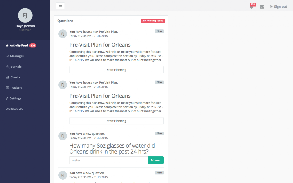The height and width of the screenshot is (183, 293).
Task: Click the Settings wrench icon
Action: click(7, 98)
